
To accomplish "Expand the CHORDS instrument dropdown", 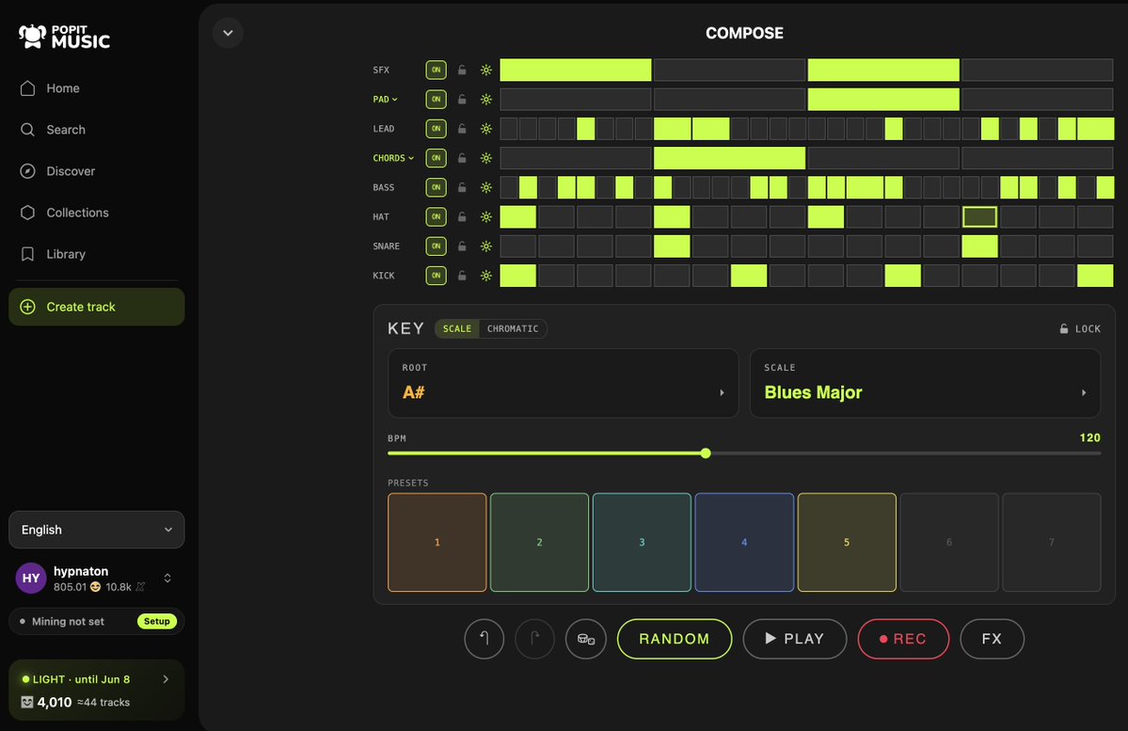I will (x=393, y=158).
